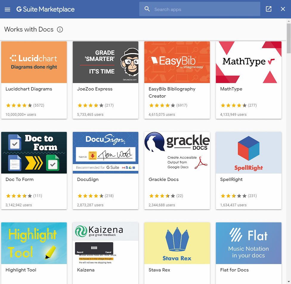The image size is (291, 284).
Task: Open the SpellRight cube logo image
Action: click(x=248, y=153)
